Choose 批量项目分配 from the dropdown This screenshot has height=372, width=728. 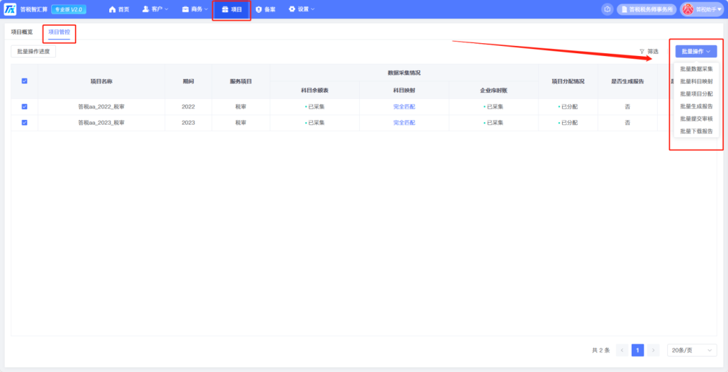(696, 94)
